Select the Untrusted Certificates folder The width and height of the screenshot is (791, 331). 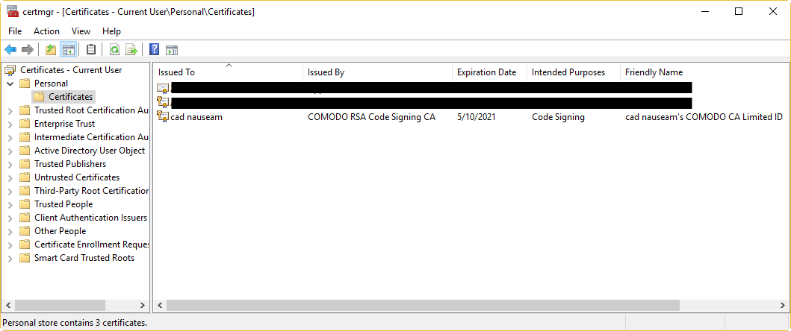pyautogui.click(x=77, y=177)
